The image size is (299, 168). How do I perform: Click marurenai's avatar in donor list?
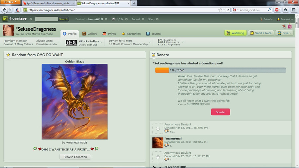158,143
